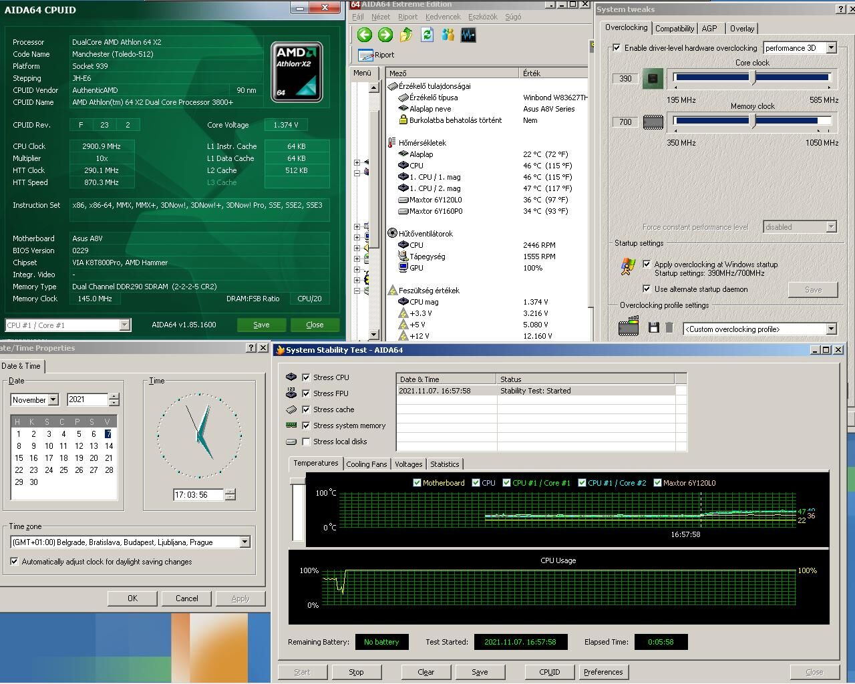
Task: Toggle Apply overclocking at Windows startup
Action: click(x=647, y=265)
